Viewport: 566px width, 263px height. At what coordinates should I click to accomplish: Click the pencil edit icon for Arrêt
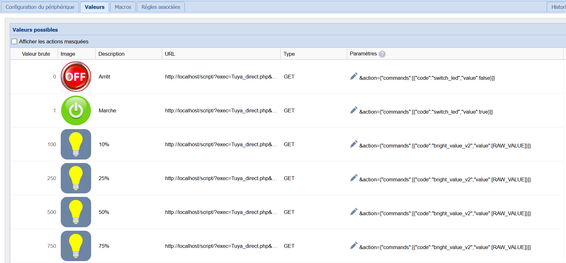(354, 77)
